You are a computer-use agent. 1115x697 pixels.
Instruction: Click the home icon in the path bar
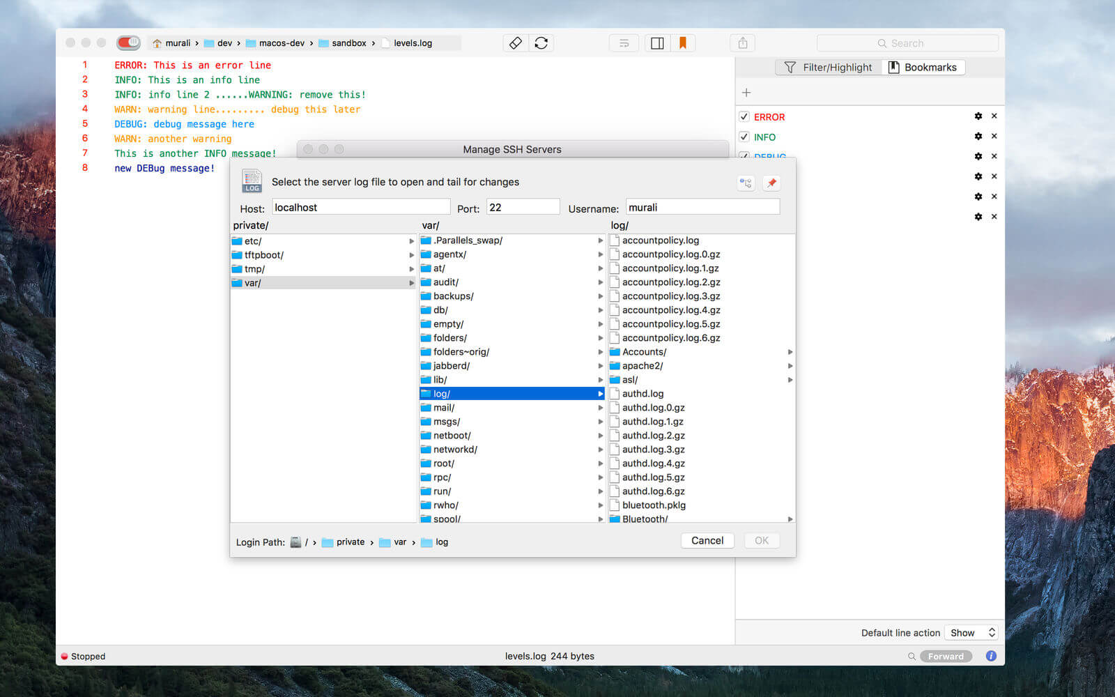[x=157, y=43]
